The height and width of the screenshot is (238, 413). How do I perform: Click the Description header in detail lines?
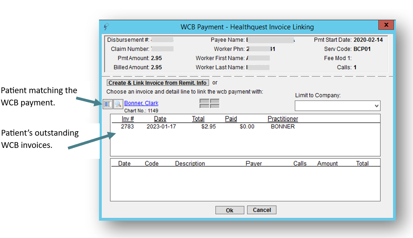click(190, 164)
